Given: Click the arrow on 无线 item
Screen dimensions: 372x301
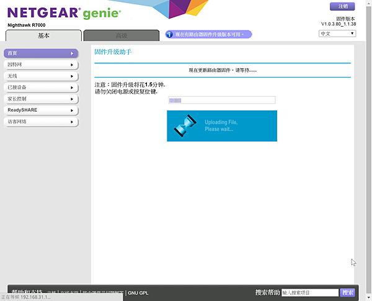Looking at the screenshot, I should coord(72,76).
